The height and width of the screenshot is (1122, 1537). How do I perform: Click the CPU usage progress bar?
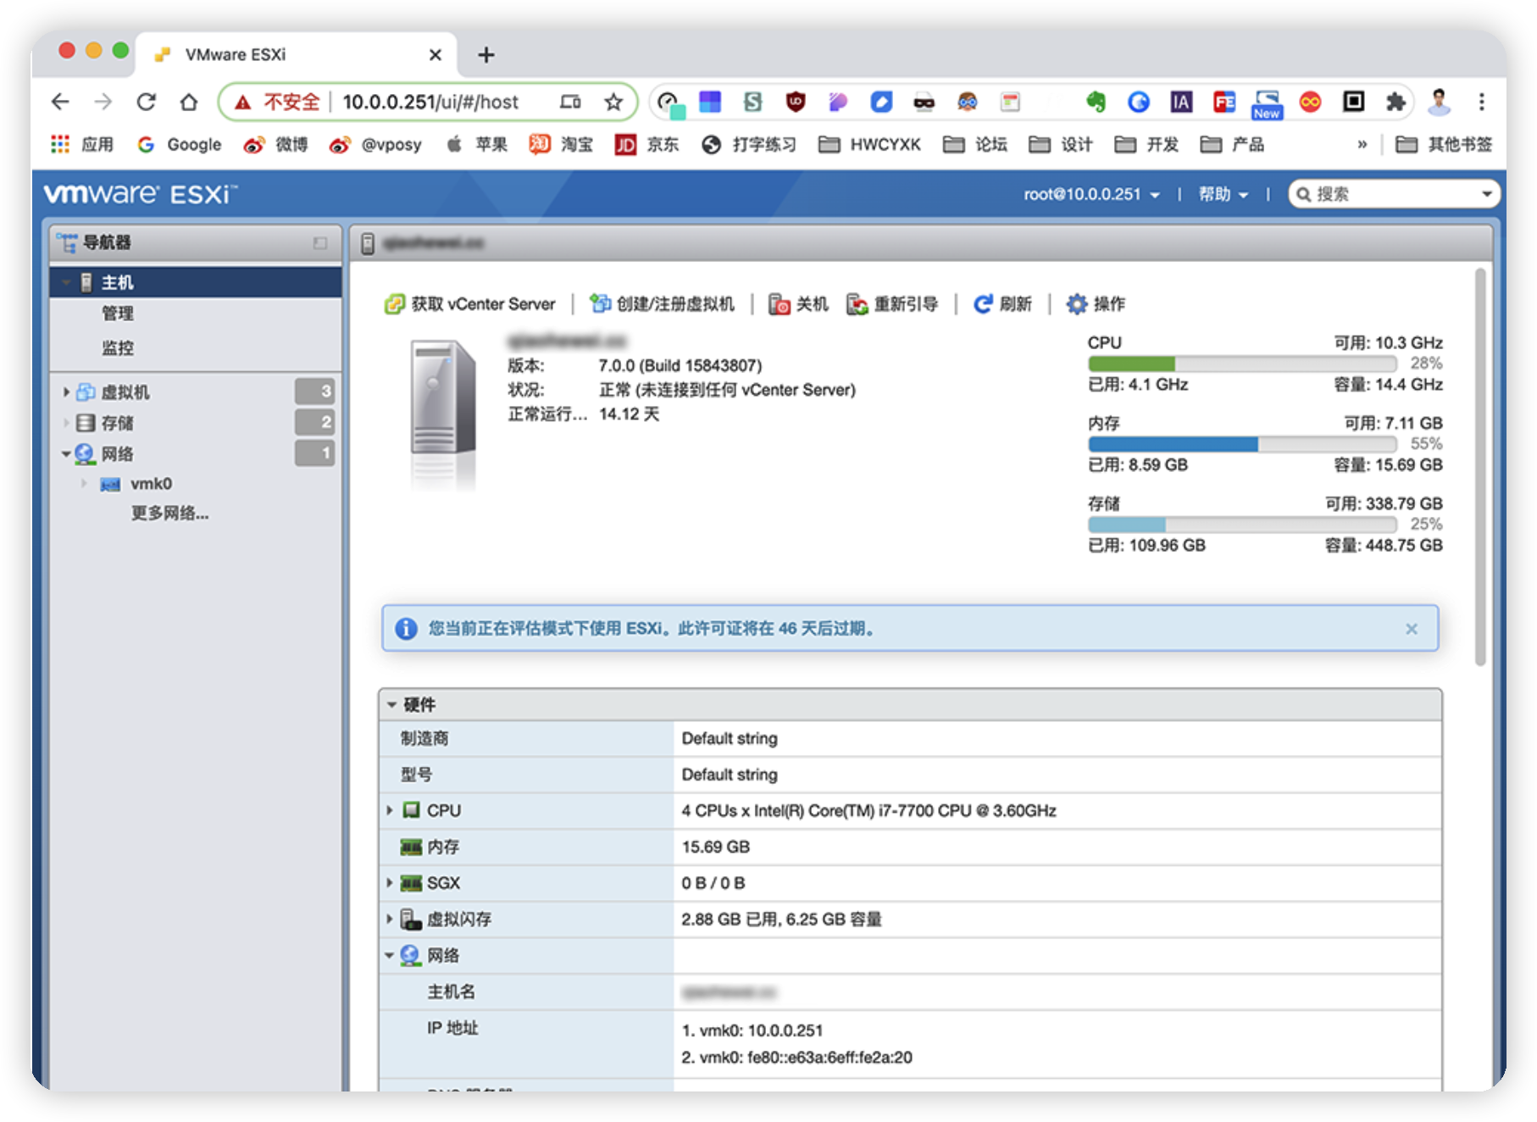[x=1242, y=364]
